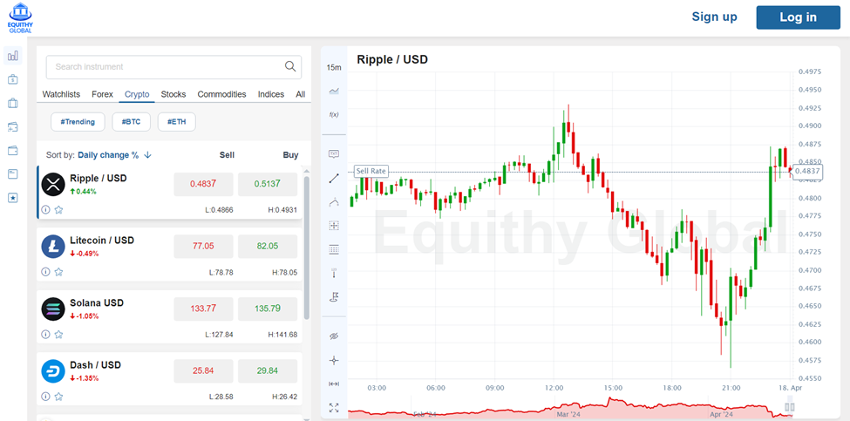
Task: Enter fullscreen chart mode
Action: pos(334,407)
